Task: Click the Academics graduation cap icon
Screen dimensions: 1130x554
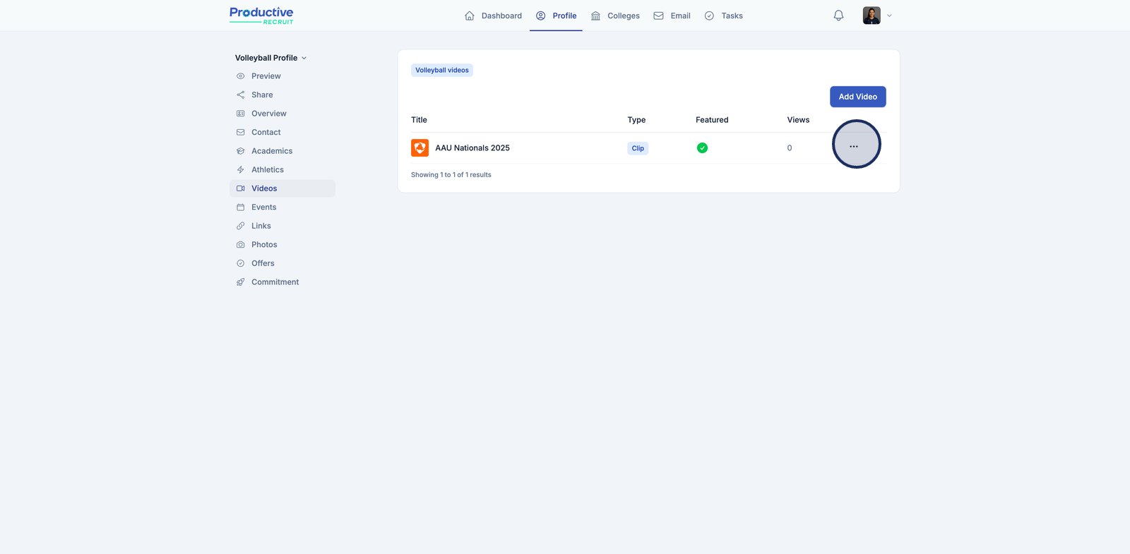Action: click(x=241, y=151)
